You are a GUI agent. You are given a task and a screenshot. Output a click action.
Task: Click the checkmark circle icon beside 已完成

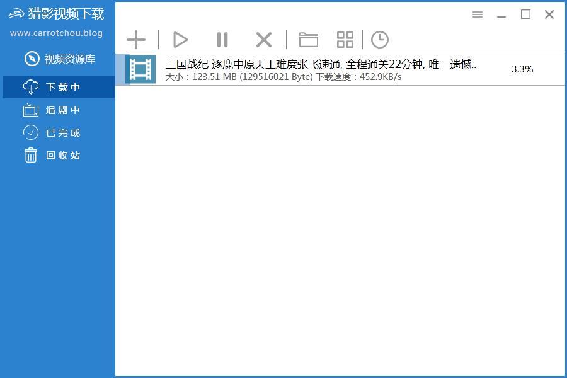pos(31,132)
